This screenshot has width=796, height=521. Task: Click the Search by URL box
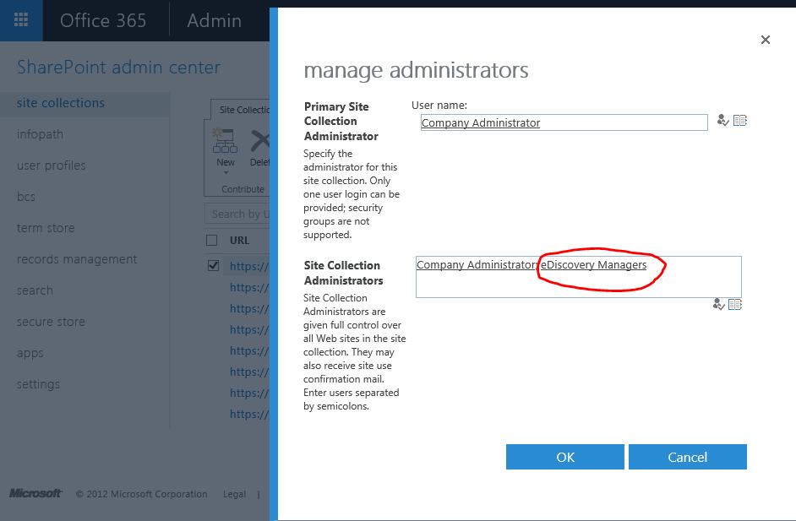[237, 214]
